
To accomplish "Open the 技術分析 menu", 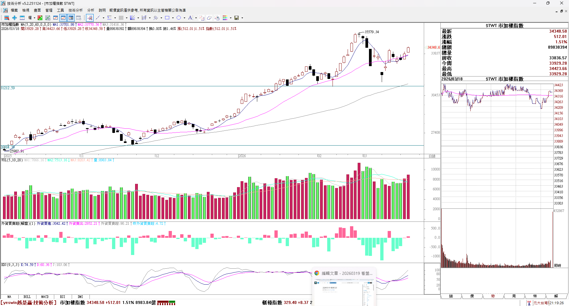I will (x=75, y=10).
